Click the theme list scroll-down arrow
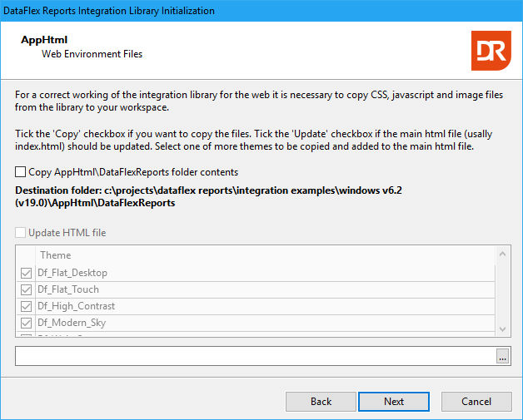Image resolution: width=523 pixels, height=420 pixels. (x=503, y=329)
